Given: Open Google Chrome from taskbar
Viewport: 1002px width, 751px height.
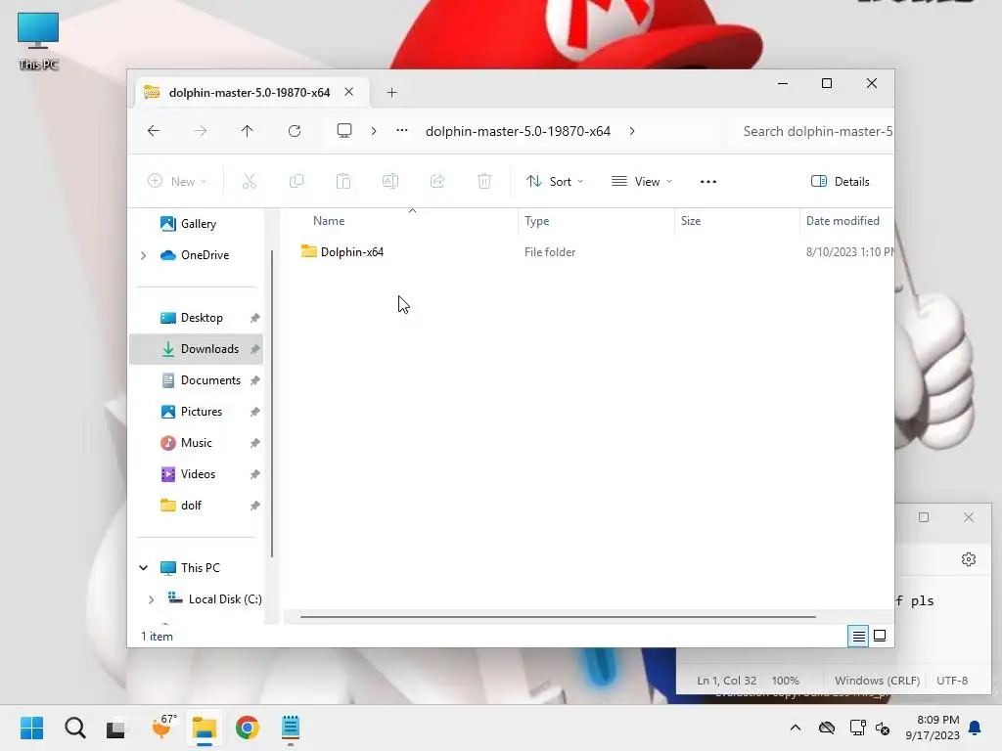Looking at the screenshot, I should coord(248,728).
